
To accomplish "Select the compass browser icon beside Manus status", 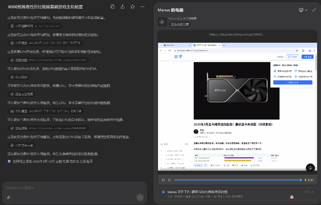I will pyautogui.click(x=162, y=22).
